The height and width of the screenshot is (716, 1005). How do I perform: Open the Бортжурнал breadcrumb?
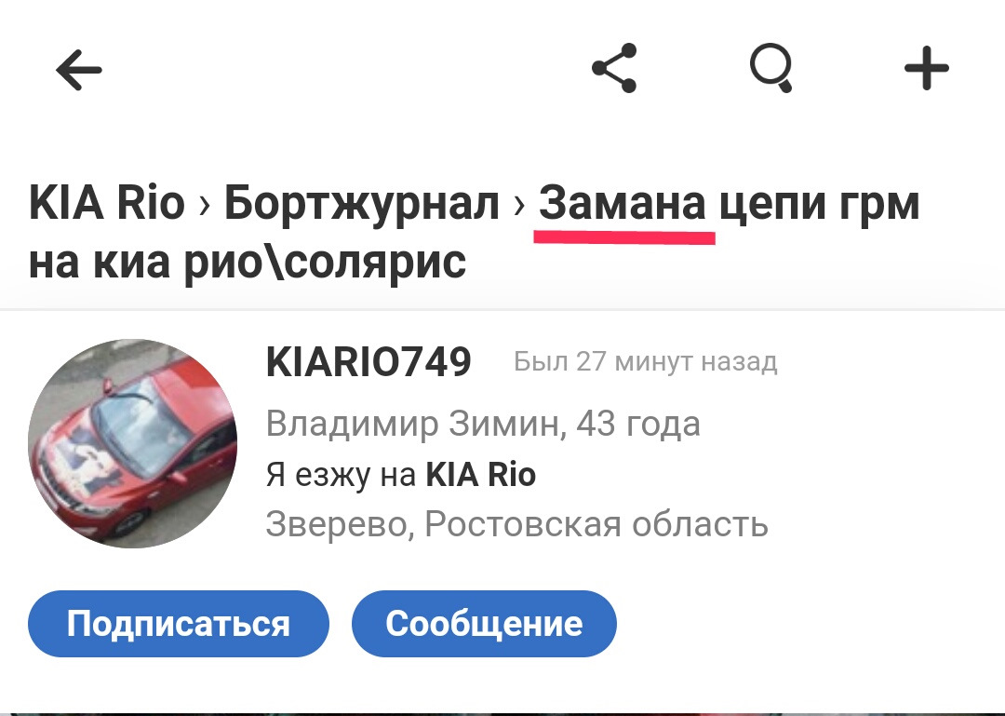click(361, 203)
